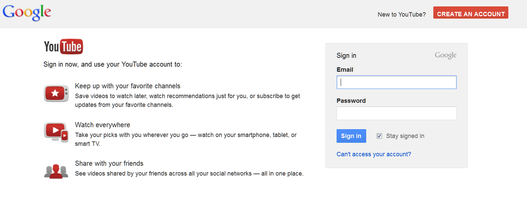Click the Google logo in the header
527x206 pixels.
(x=27, y=13)
